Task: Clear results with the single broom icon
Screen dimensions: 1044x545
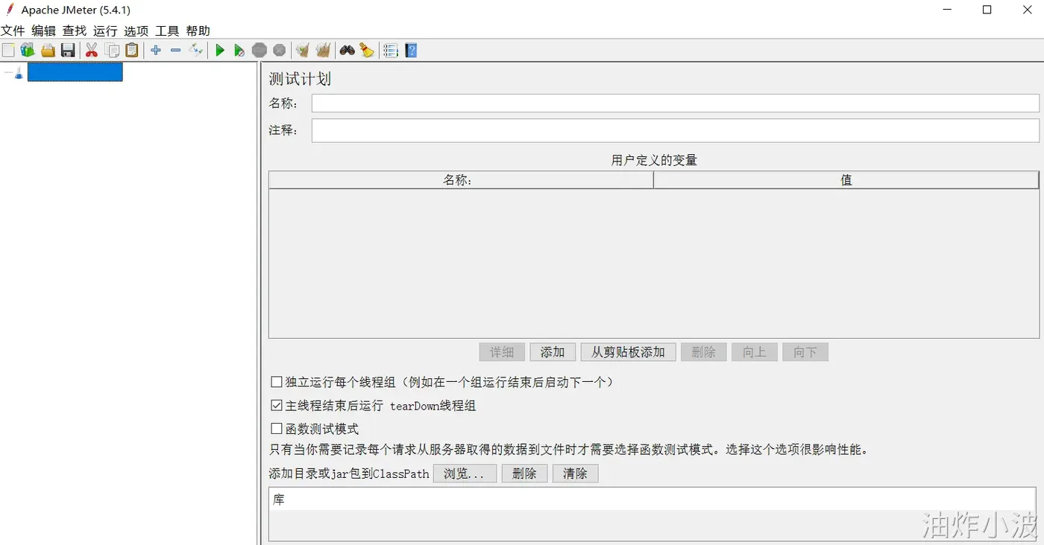Action: [303, 51]
